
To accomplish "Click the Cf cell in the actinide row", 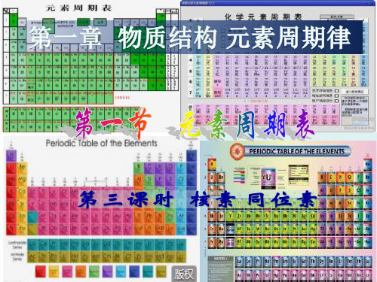I will coord(128,256).
